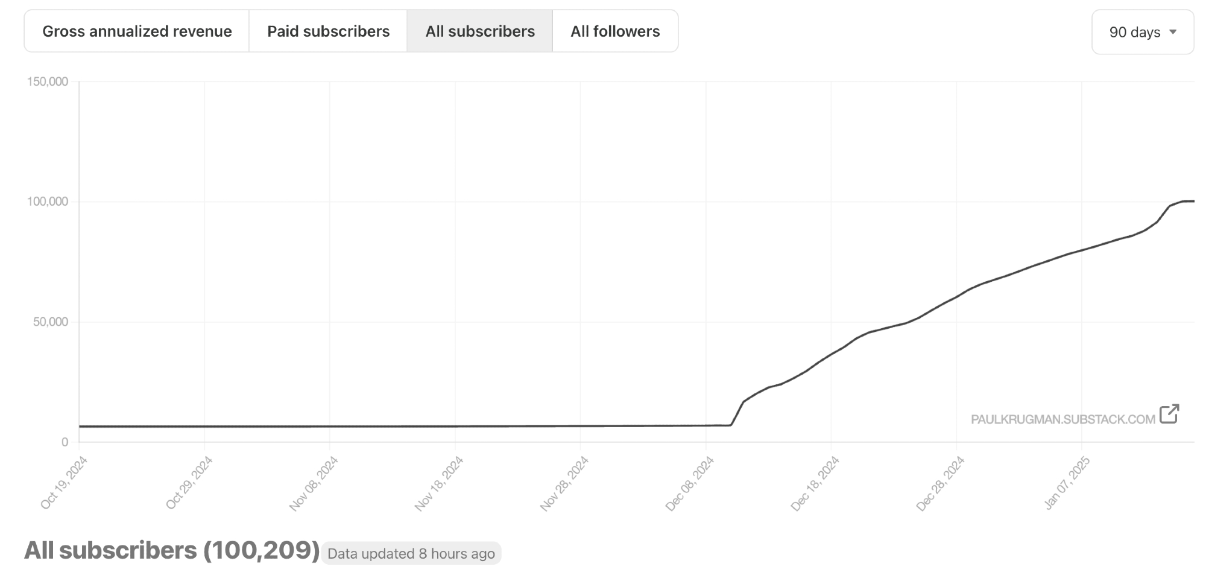
Task: Visit the PAULKRUGMAN.SUBSTACK.COM link
Action: (x=1062, y=419)
